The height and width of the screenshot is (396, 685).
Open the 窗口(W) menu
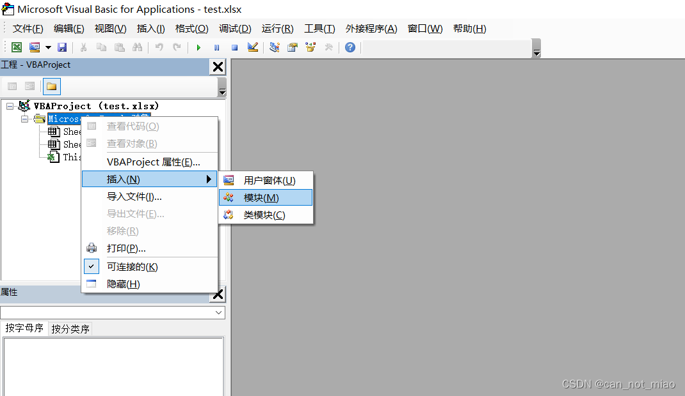(x=424, y=29)
